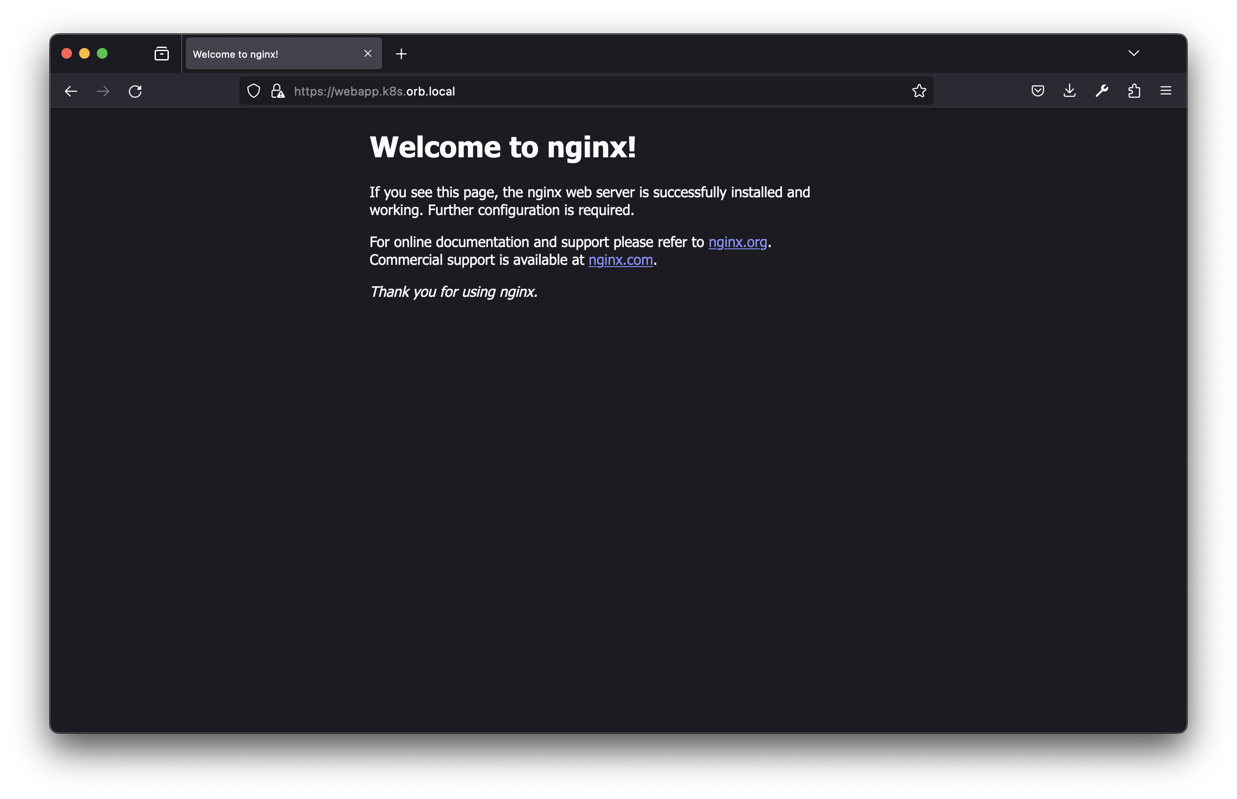Follow the nginx.com link

620,260
